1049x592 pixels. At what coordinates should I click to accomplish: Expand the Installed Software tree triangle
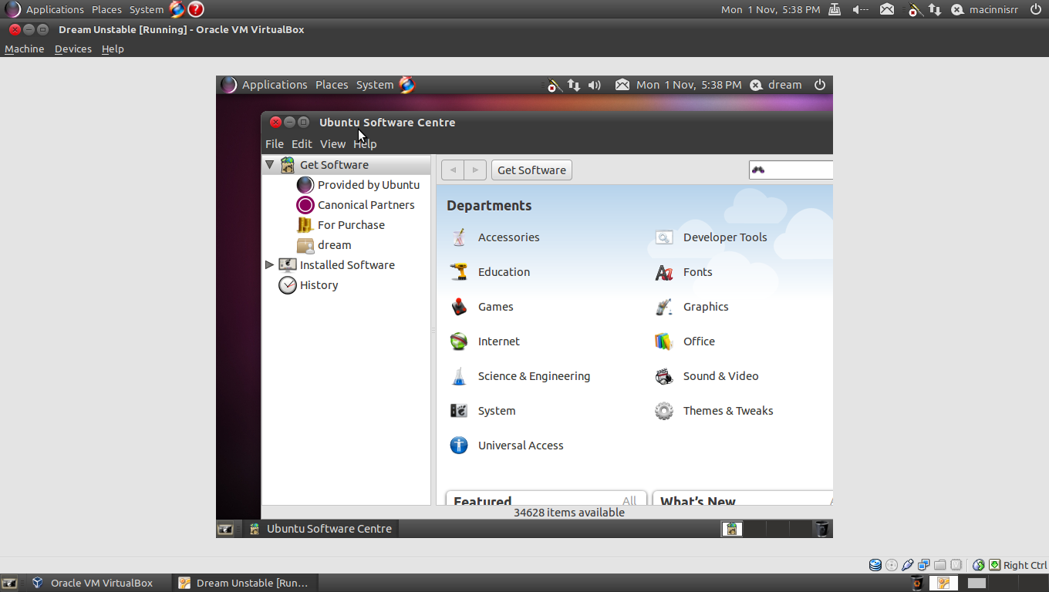click(269, 264)
